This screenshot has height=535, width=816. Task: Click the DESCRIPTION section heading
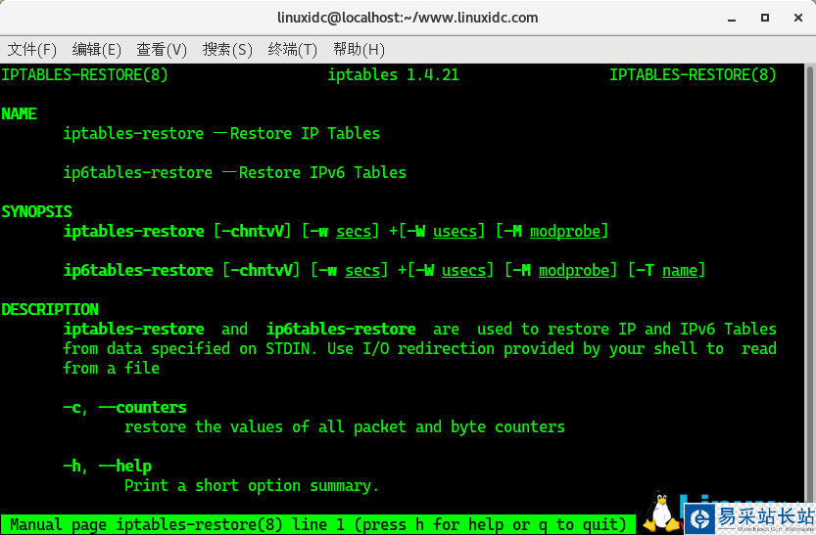coord(49,310)
